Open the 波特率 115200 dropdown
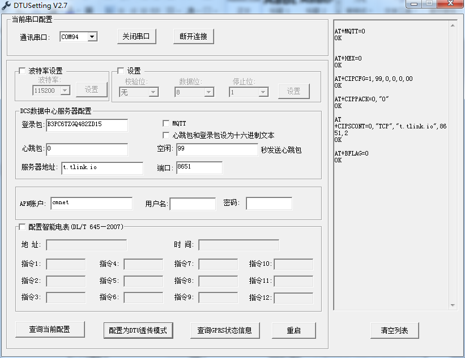 tap(64, 90)
